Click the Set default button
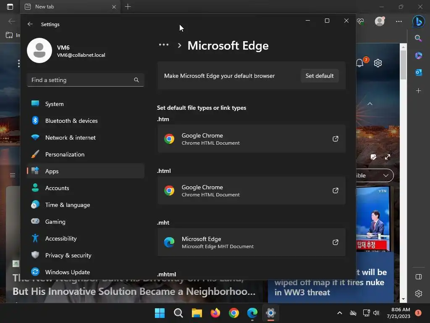Screen dimensions: 430x323 [320, 76]
